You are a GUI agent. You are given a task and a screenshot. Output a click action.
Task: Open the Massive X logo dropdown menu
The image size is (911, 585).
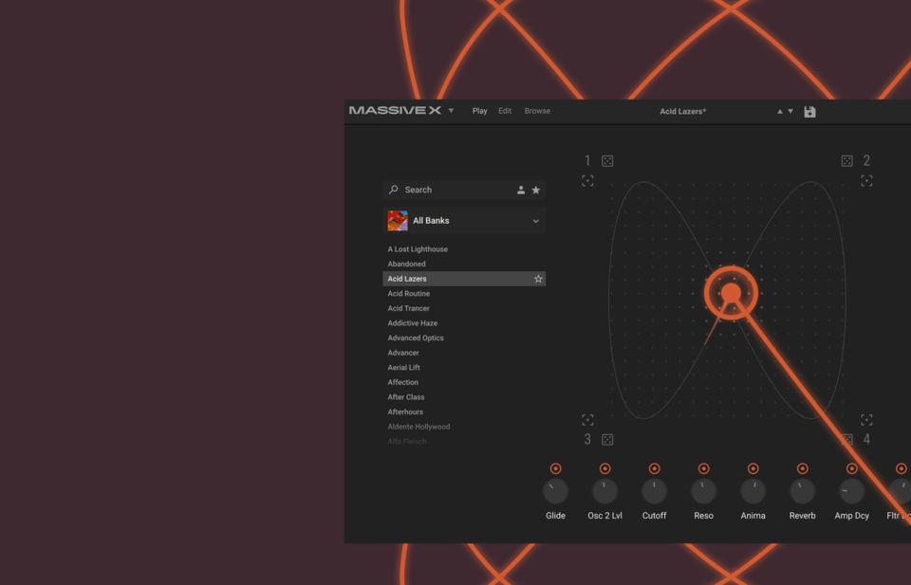point(451,111)
